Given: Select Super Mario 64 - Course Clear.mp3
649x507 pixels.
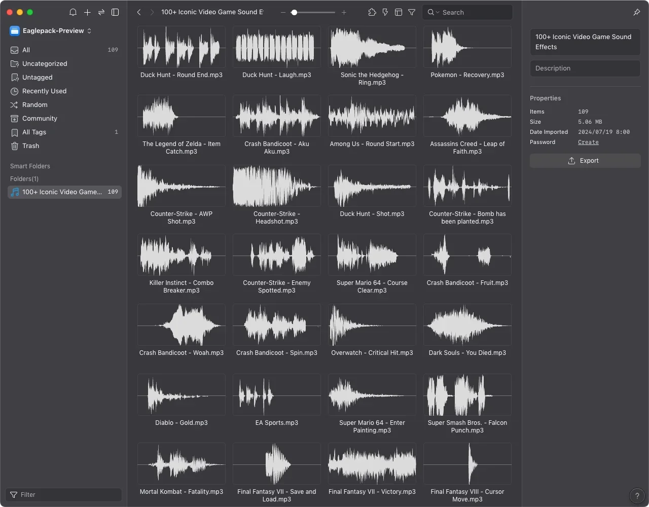Looking at the screenshot, I should [x=372, y=255].
